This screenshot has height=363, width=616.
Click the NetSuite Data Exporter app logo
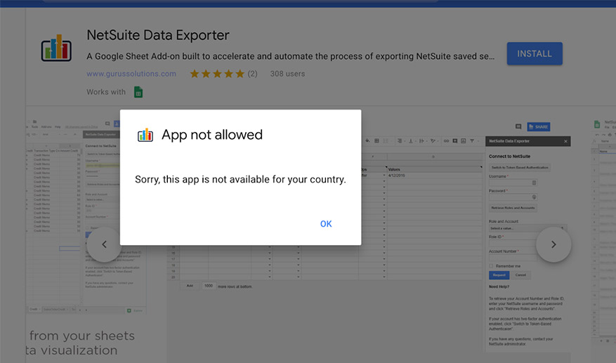pos(56,48)
